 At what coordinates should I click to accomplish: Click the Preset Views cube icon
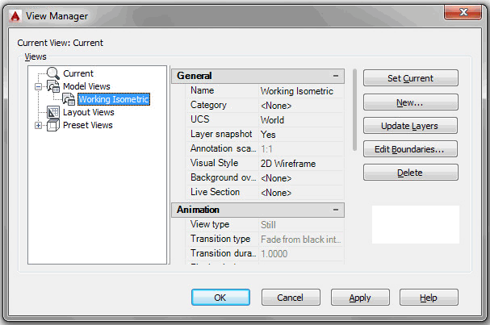[52, 126]
